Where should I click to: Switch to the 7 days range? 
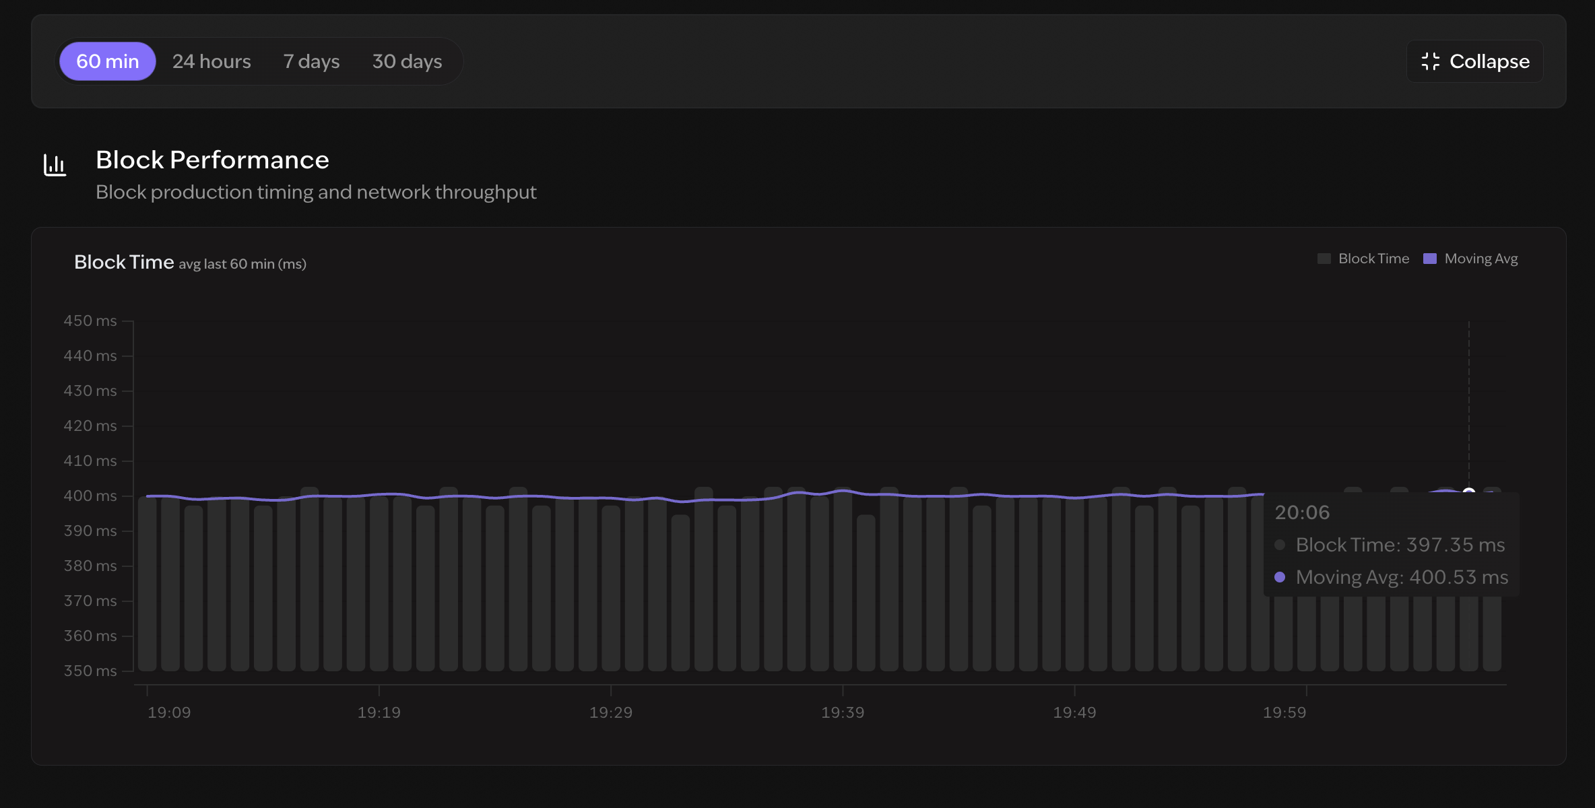pos(311,61)
